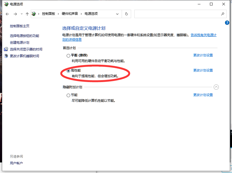The image size is (232, 173).
Task: Refresh the power options page
Action: [x=126, y=14]
